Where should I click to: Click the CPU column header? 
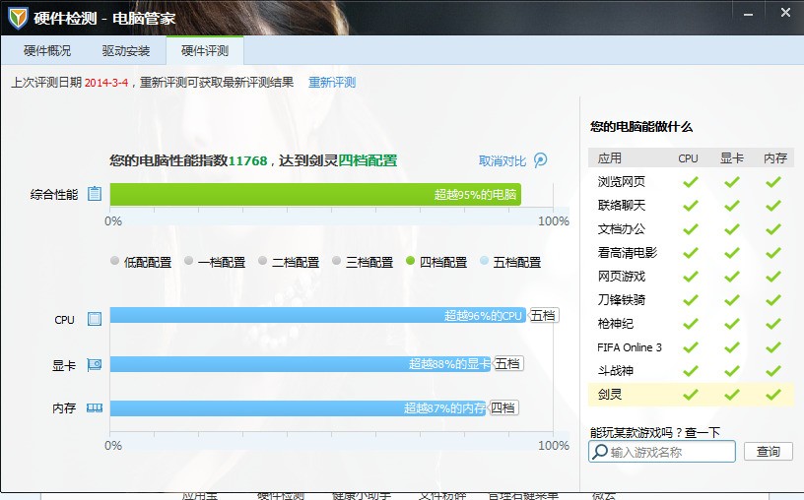[x=688, y=158]
